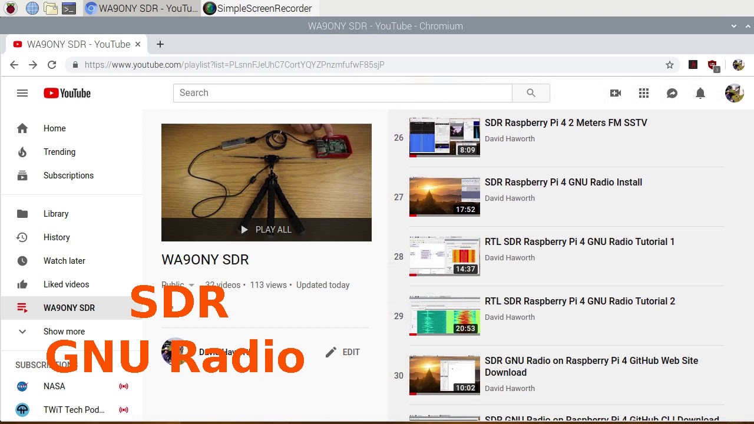Screen dimensions: 754x424
Task: Open Liked videos in sidebar
Action: coord(71,284)
